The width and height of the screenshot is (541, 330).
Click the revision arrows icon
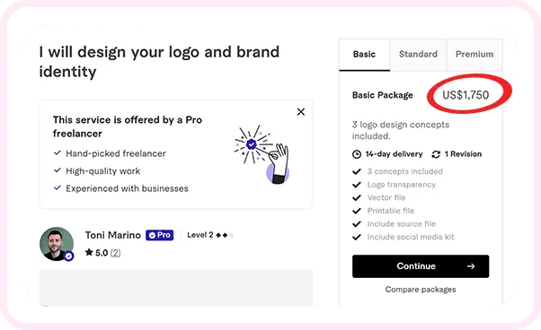coord(436,154)
